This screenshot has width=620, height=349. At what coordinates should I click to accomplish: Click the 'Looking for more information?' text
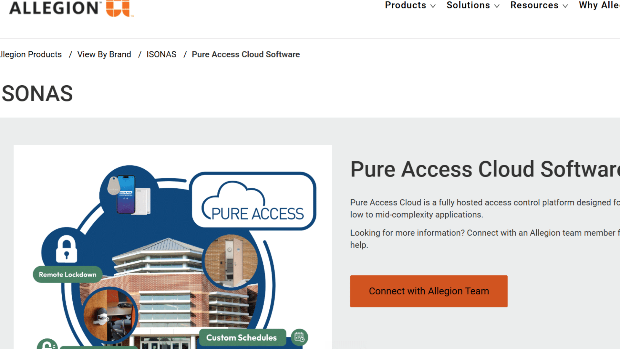pos(485,239)
